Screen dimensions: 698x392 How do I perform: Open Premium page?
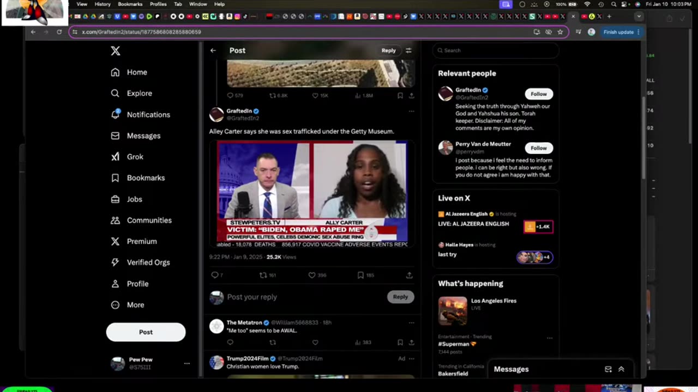click(x=134, y=241)
